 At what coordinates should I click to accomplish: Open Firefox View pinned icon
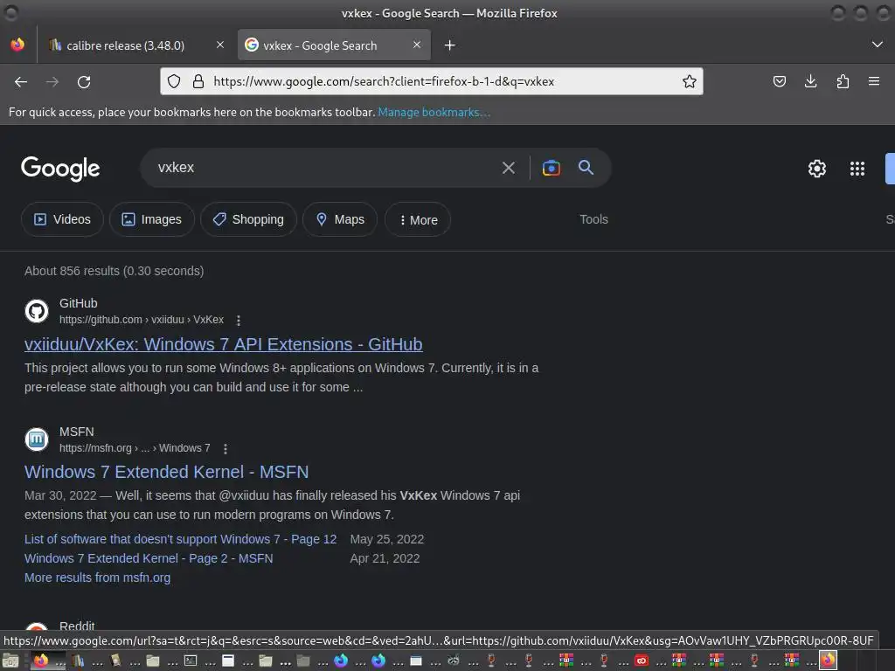[17, 45]
